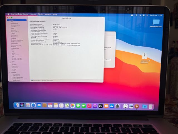Click the serial number value in hardware info
Screen dimensions: 178x134
(58, 42)
